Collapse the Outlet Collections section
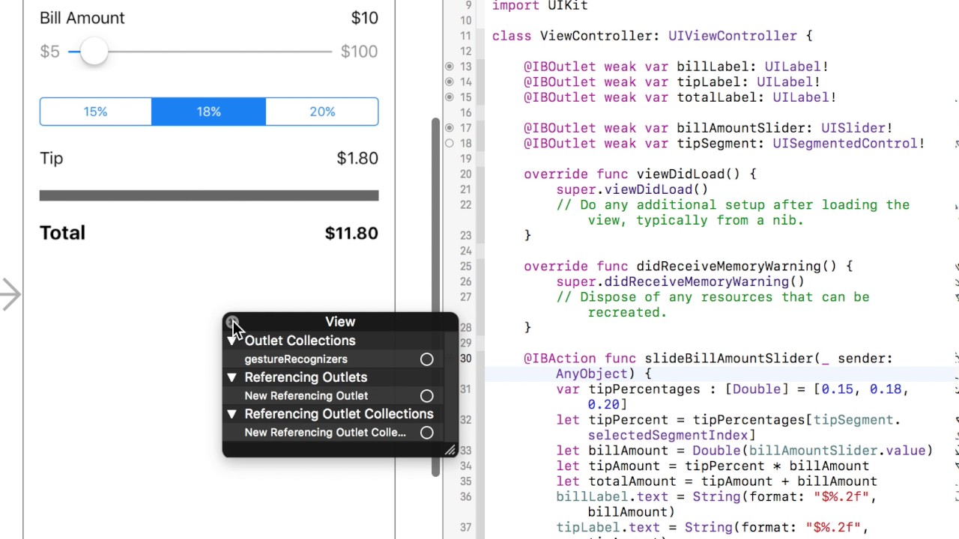This screenshot has height=539, width=959. point(232,341)
